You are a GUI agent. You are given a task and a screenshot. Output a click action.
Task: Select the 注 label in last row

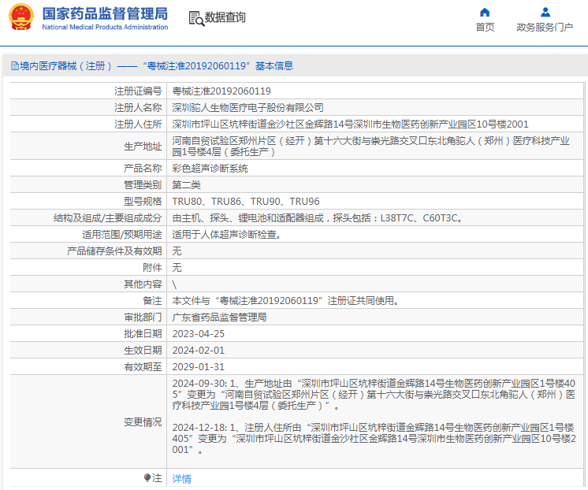157,478
